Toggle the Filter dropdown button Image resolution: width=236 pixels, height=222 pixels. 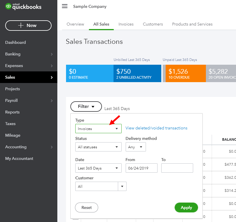point(86,107)
